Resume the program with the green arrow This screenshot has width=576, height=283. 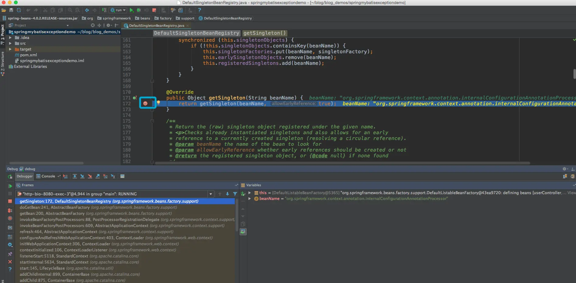click(x=10, y=186)
